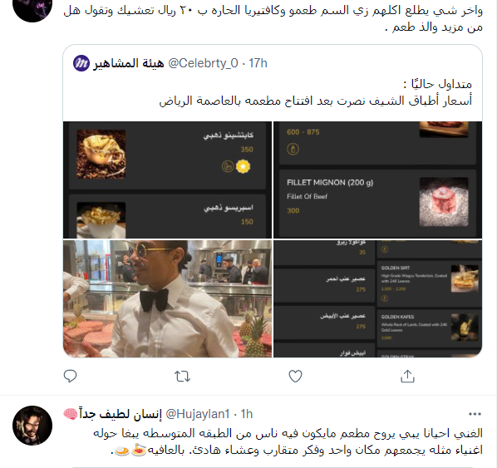Click the top tweet author's avatar

pos(32,8)
